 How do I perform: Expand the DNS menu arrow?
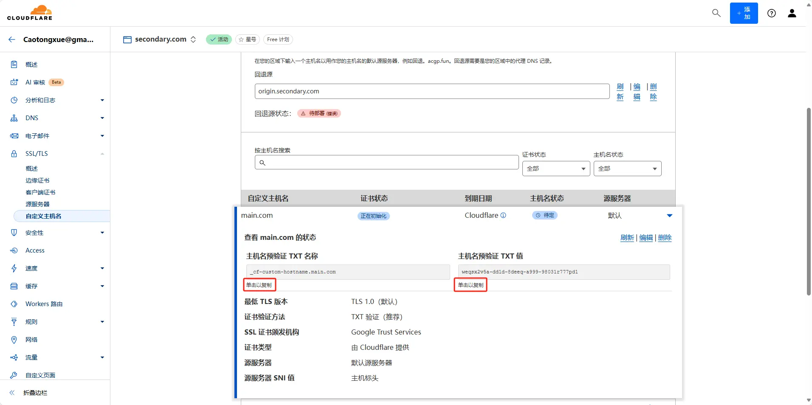102,118
